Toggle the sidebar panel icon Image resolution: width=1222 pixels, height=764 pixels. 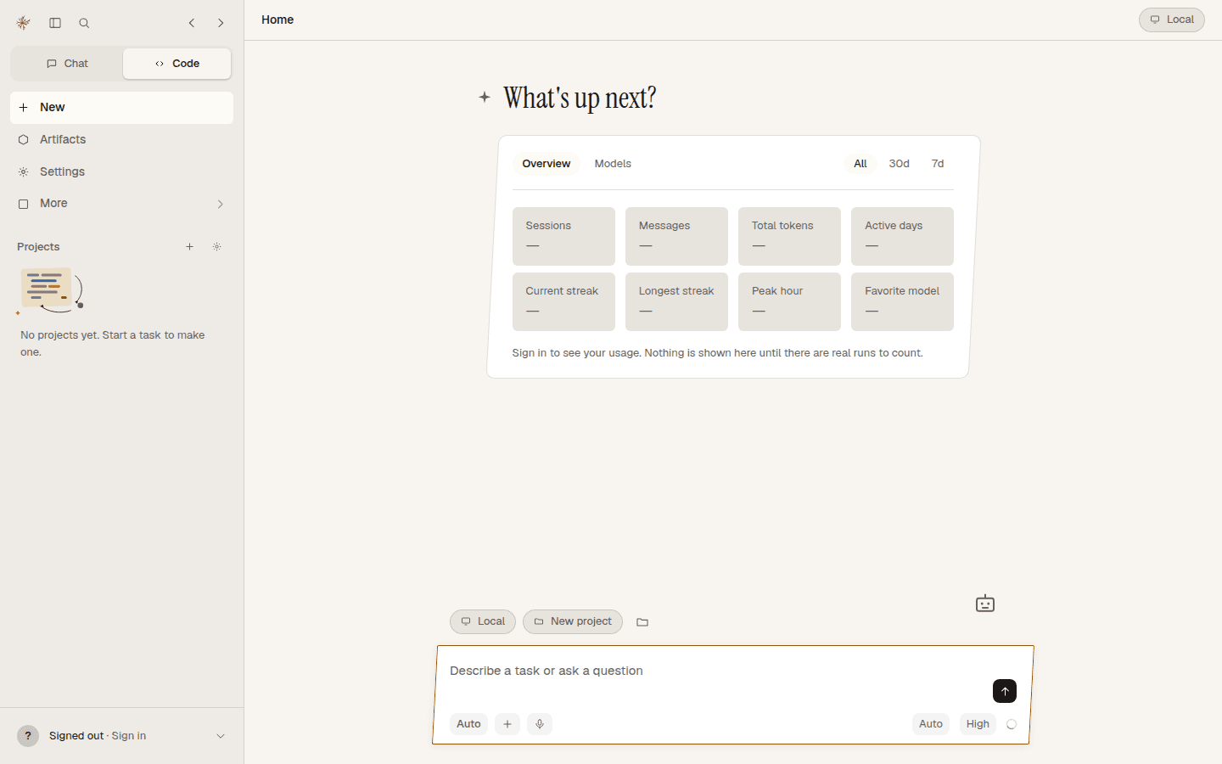point(55,23)
